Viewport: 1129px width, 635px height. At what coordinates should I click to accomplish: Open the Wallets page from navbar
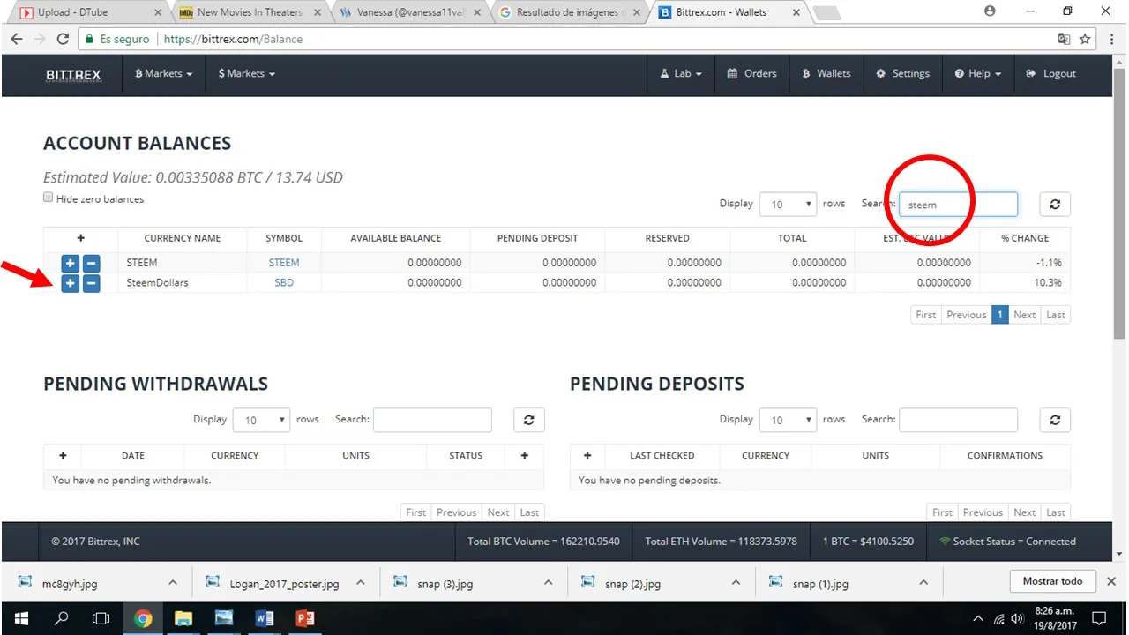[826, 74]
